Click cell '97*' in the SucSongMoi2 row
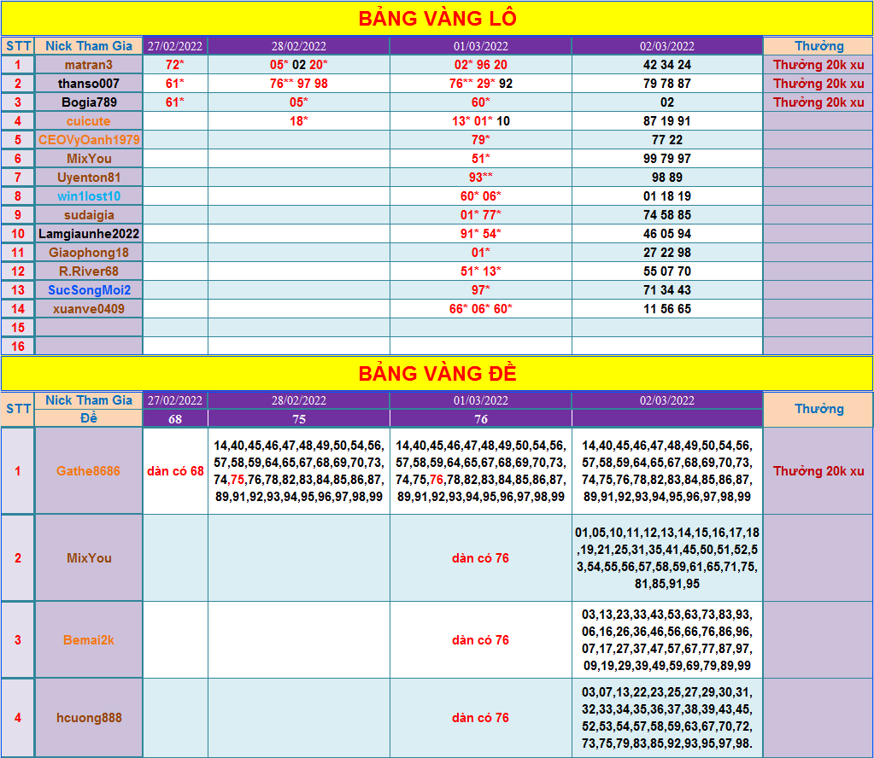The width and height of the screenshot is (874, 758). 480,290
